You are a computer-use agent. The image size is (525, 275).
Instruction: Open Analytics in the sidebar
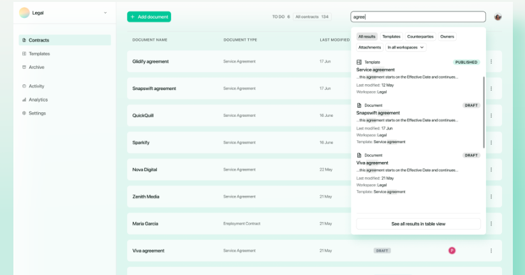coord(38,100)
